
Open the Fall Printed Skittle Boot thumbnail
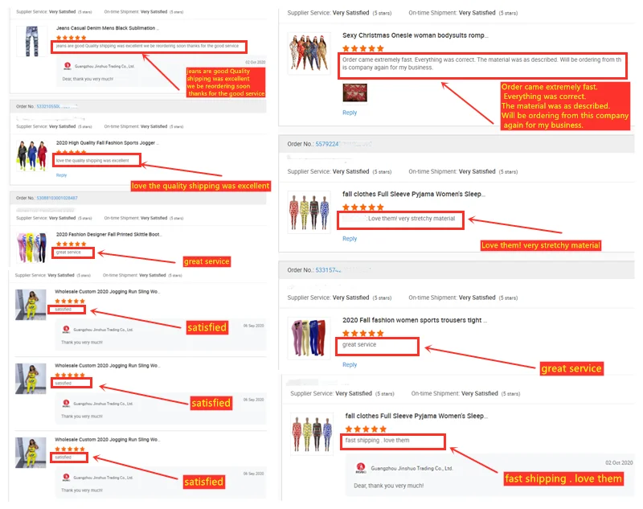(32, 248)
